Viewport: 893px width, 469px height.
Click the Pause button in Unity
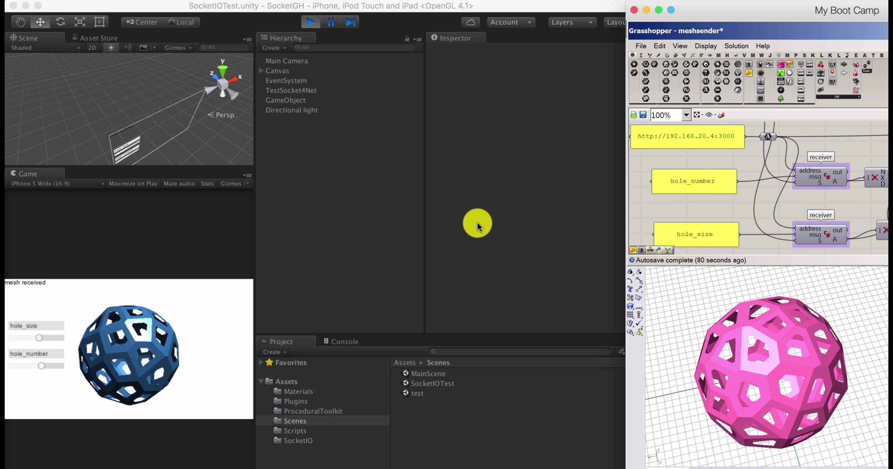point(330,22)
